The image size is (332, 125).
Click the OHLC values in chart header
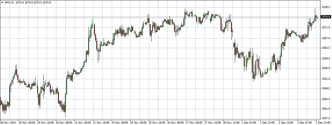(33, 2)
